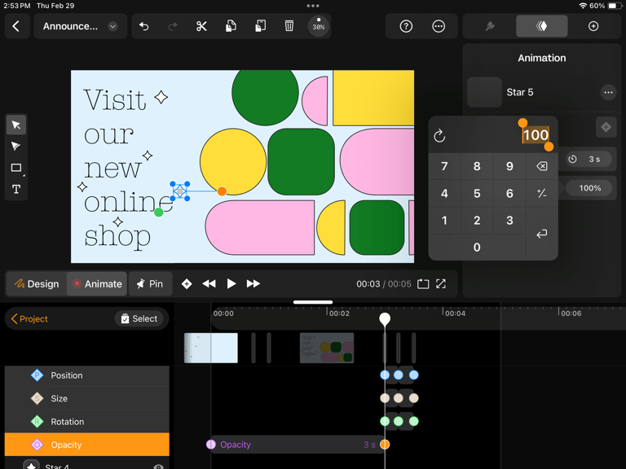Tap digit 1 on the keypad
Screen dimensions: 626x469
tap(444, 221)
